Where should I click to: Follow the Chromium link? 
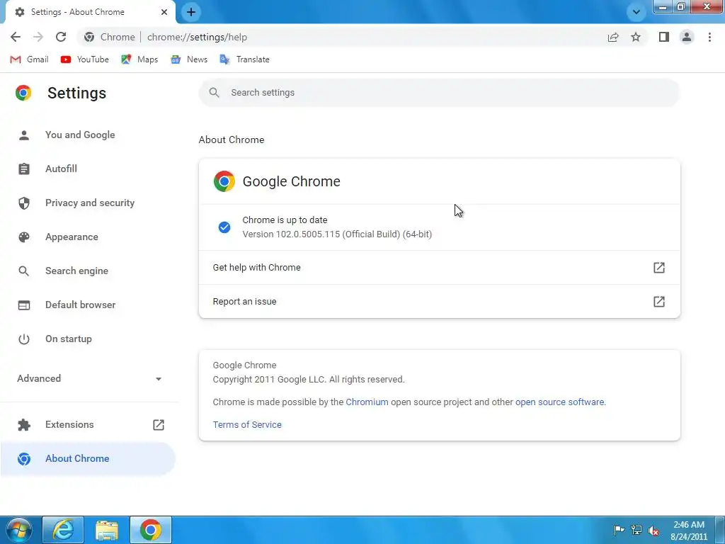[x=367, y=402]
